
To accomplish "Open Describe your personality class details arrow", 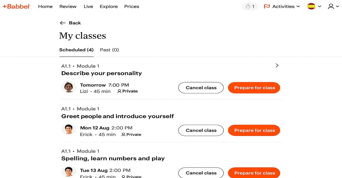I will (277, 65).
